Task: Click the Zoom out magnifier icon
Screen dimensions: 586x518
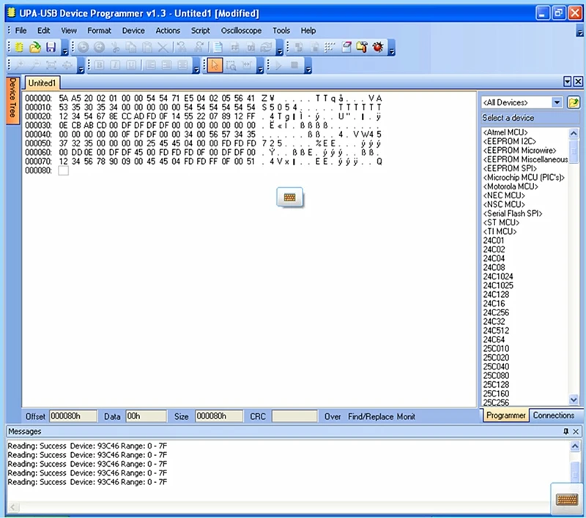Action: click(x=35, y=65)
